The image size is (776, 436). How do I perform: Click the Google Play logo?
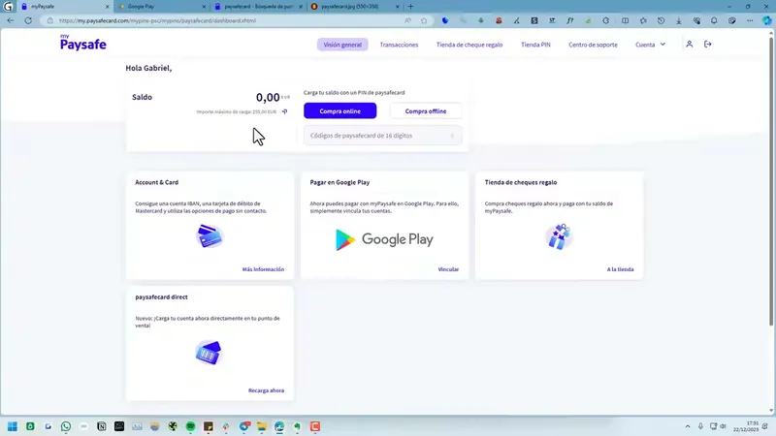[384, 239]
